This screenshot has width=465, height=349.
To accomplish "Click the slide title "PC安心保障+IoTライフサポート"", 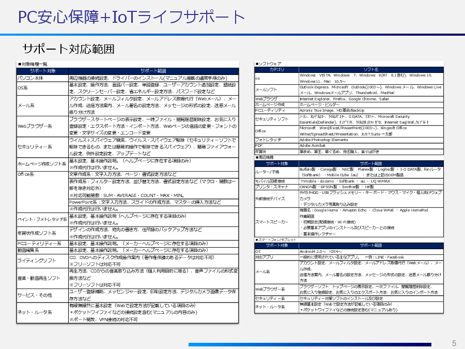I will pos(131,17).
